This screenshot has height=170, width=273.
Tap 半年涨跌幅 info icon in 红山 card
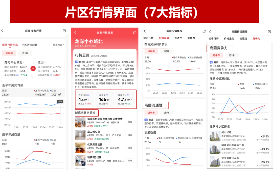(x=51, y=75)
